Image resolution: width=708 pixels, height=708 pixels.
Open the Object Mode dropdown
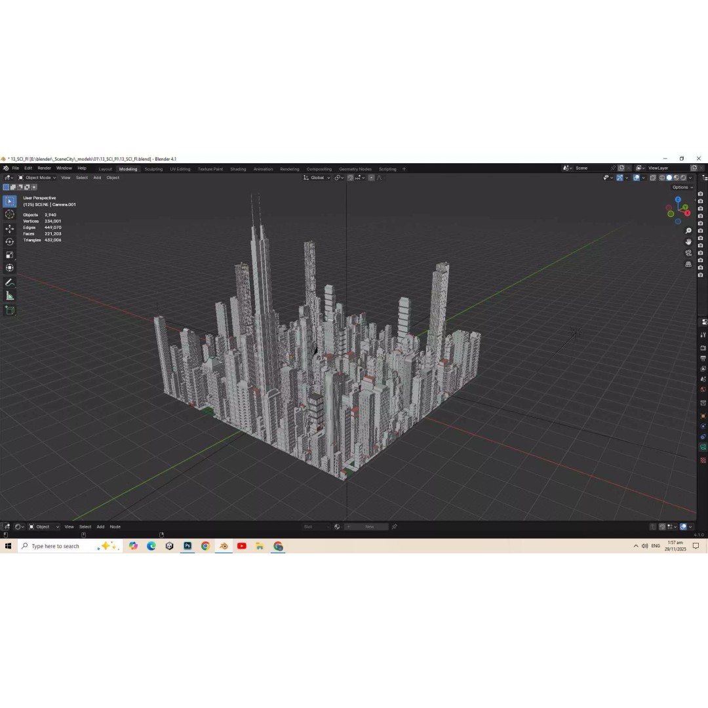[37, 178]
